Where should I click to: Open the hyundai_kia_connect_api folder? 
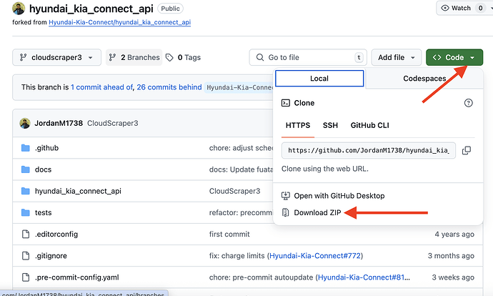(78, 191)
